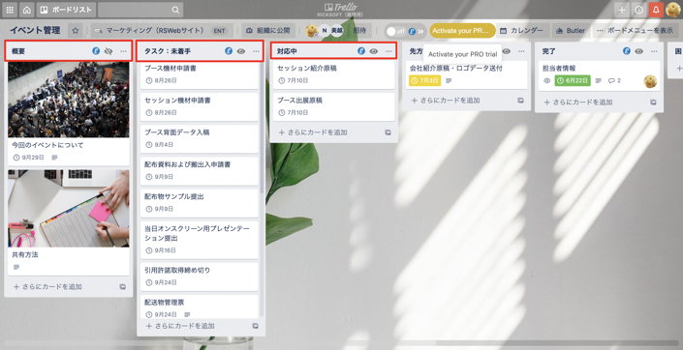Image resolution: width=683 pixels, height=350 pixels.
Task: Toggle watch eye on タスク：未着手 list
Action: tap(241, 51)
